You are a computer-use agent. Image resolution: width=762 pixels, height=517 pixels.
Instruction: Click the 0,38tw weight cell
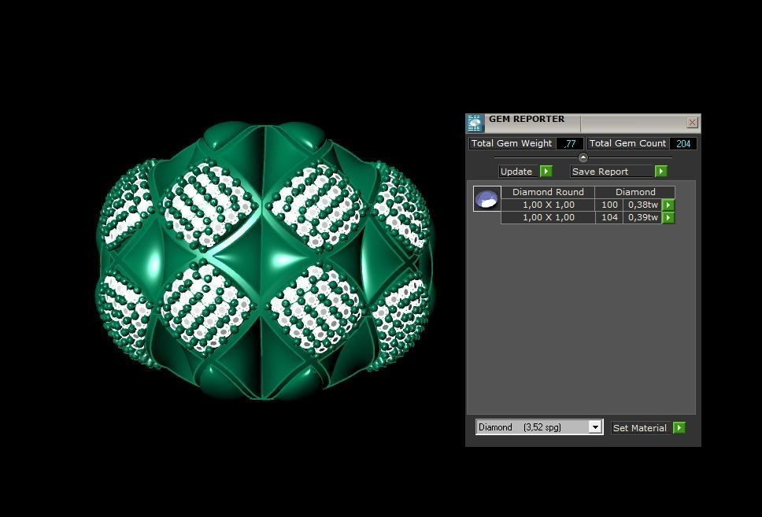(642, 205)
